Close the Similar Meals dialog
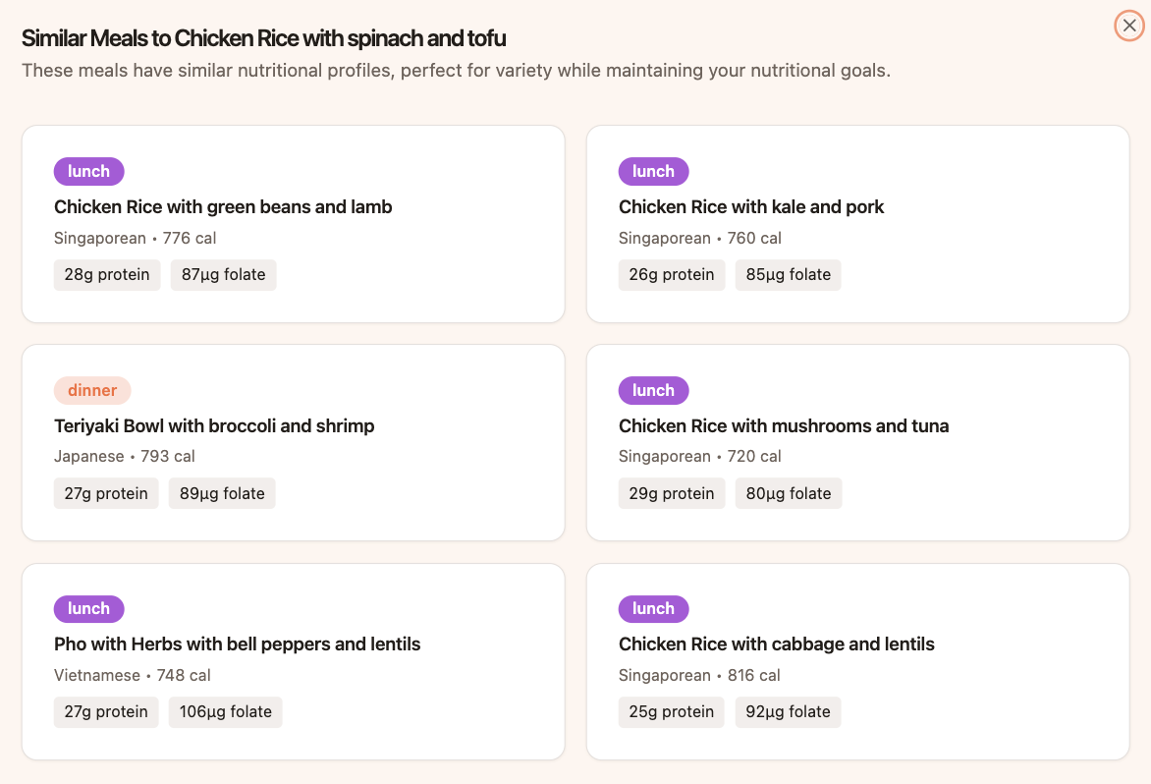The height and width of the screenshot is (784, 1151). 1129,26
